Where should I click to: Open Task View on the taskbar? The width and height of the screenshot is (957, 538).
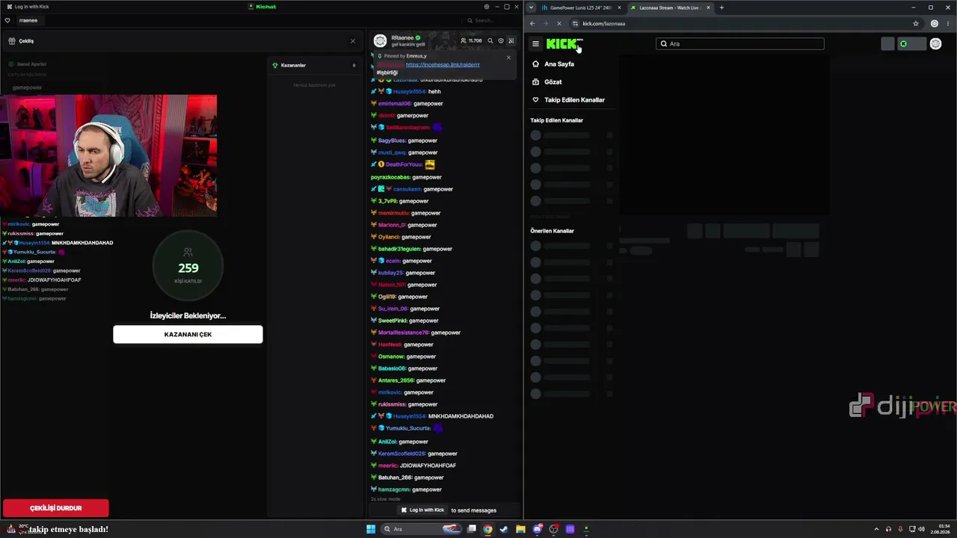[x=472, y=529]
